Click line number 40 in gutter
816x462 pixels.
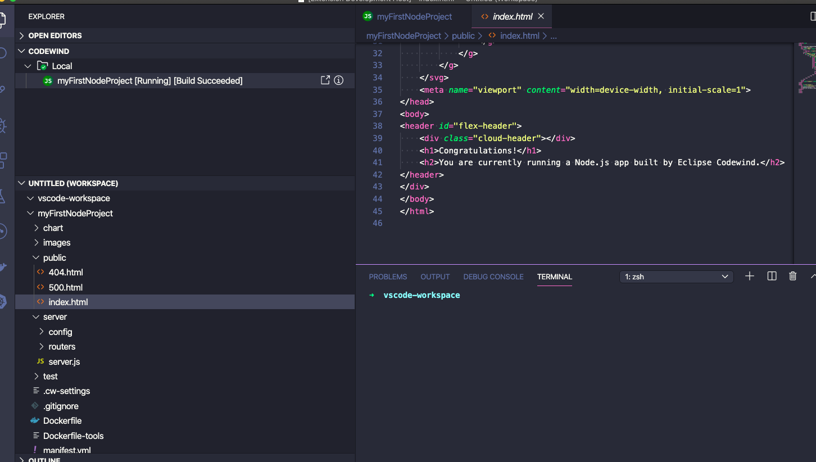pyautogui.click(x=377, y=151)
